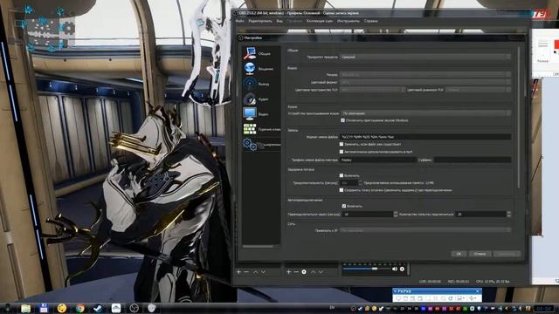Open the General (Общие) settings category

click(261, 53)
